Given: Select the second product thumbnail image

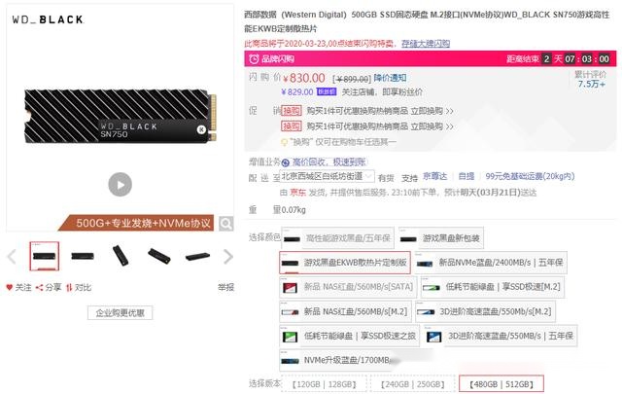Looking at the screenshot, I should click(83, 256).
